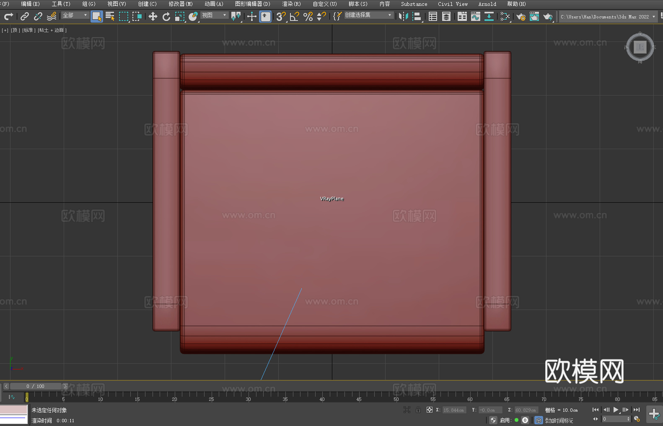Open the 创建(C) menu
The image size is (663, 426).
[x=147, y=4]
